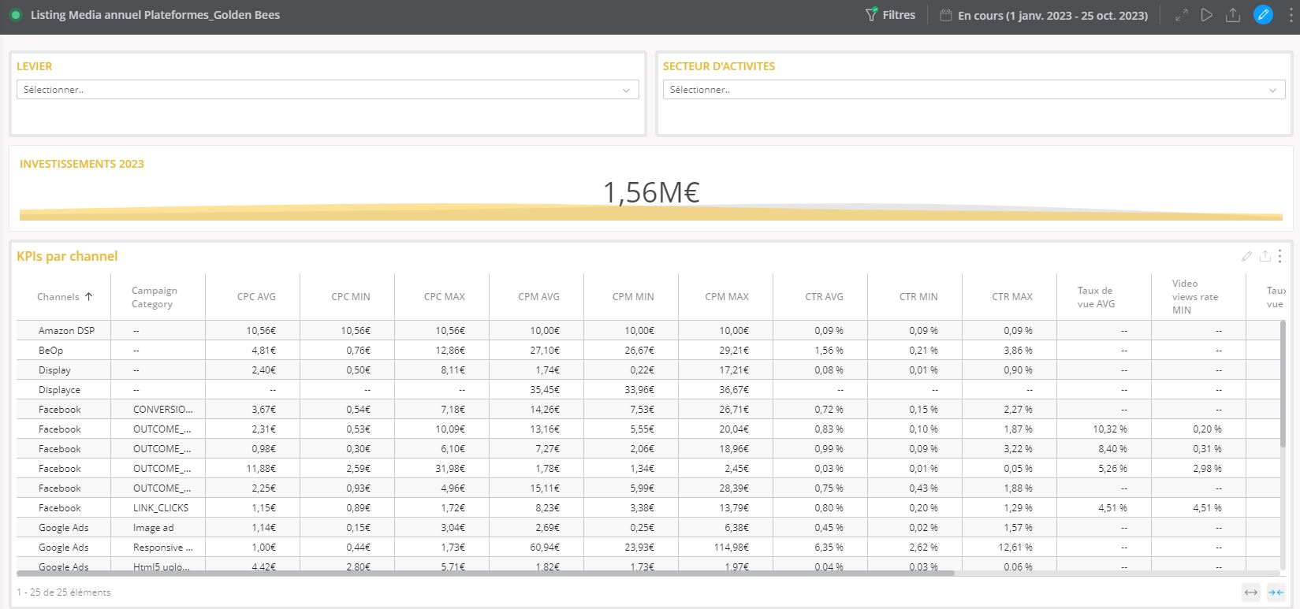This screenshot has width=1300, height=609.
Task: Click the Filtres label
Action: pos(899,15)
